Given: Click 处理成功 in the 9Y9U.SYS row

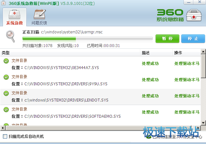Looking at the screenshot, I should click(150, 80).
